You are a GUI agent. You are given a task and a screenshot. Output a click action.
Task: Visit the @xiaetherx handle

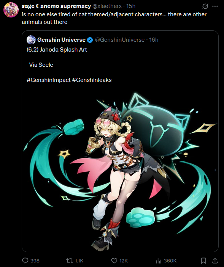point(107,6)
